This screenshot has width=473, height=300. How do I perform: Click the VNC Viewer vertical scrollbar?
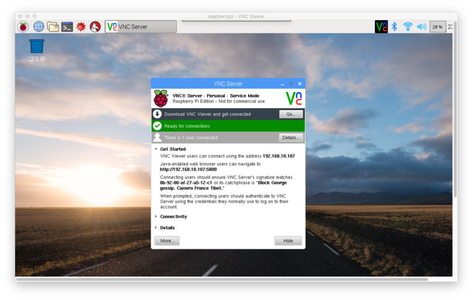coord(455,110)
